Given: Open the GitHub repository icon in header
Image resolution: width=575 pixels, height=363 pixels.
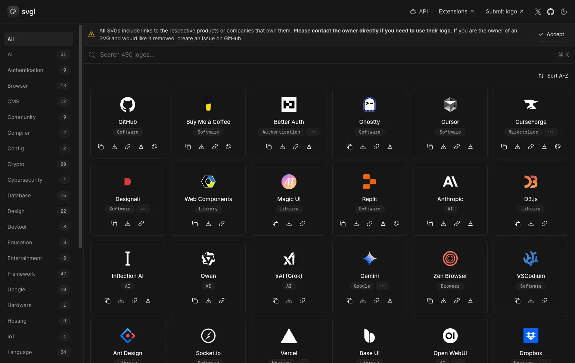Looking at the screenshot, I should pos(551,12).
